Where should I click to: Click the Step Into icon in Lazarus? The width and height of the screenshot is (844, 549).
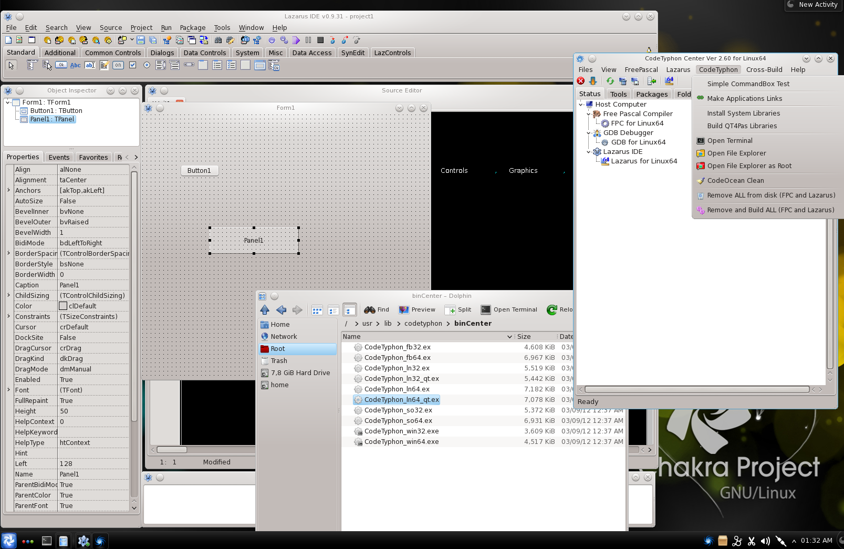point(332,40)
